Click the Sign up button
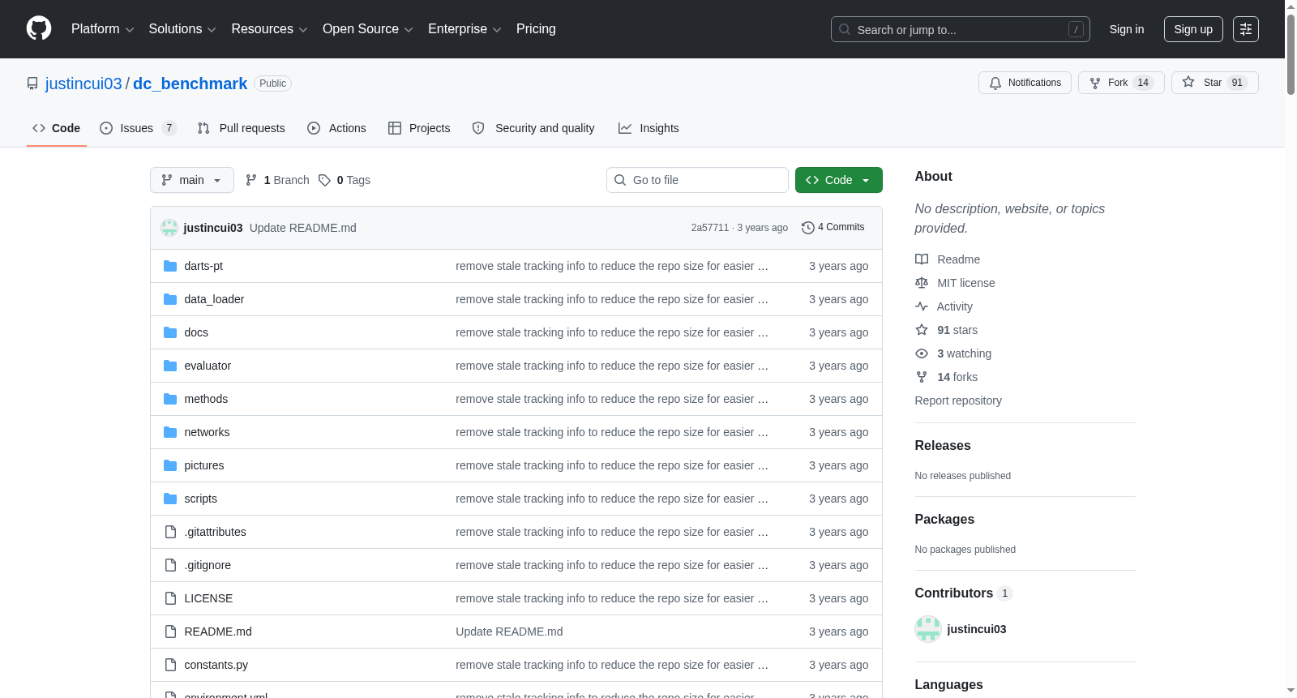Screen dimensions: 1297x698 tap(1193, 29)
